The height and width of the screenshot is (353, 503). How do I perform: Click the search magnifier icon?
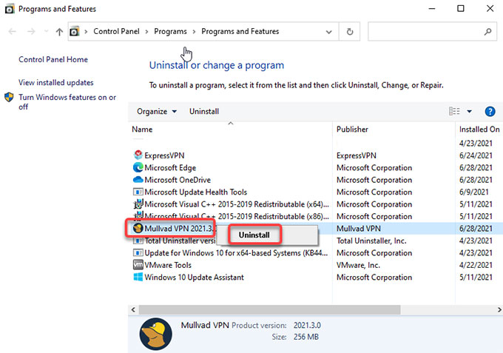coord(487,31)
